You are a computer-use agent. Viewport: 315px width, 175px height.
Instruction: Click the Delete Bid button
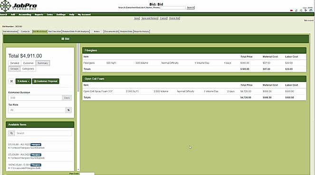tap(174, 18)
